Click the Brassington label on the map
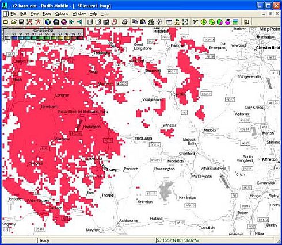The image size is (282, 245). pyautogui.click(x=165, y=169)
